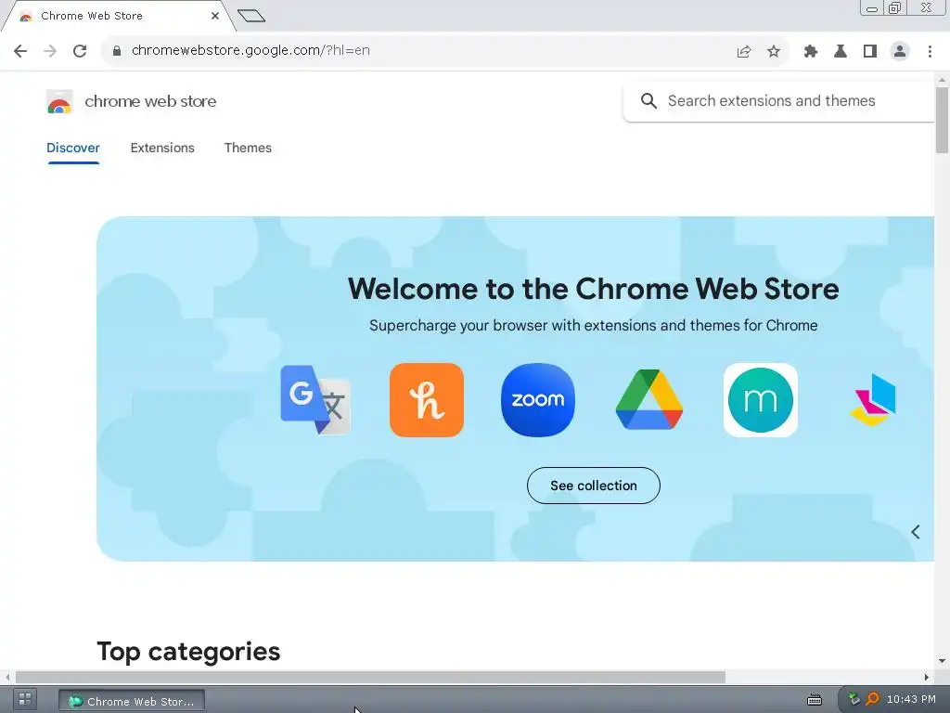Open the Google Drive extension icon
This screenshot has width=950, height=713.
(x=649, y=400)
